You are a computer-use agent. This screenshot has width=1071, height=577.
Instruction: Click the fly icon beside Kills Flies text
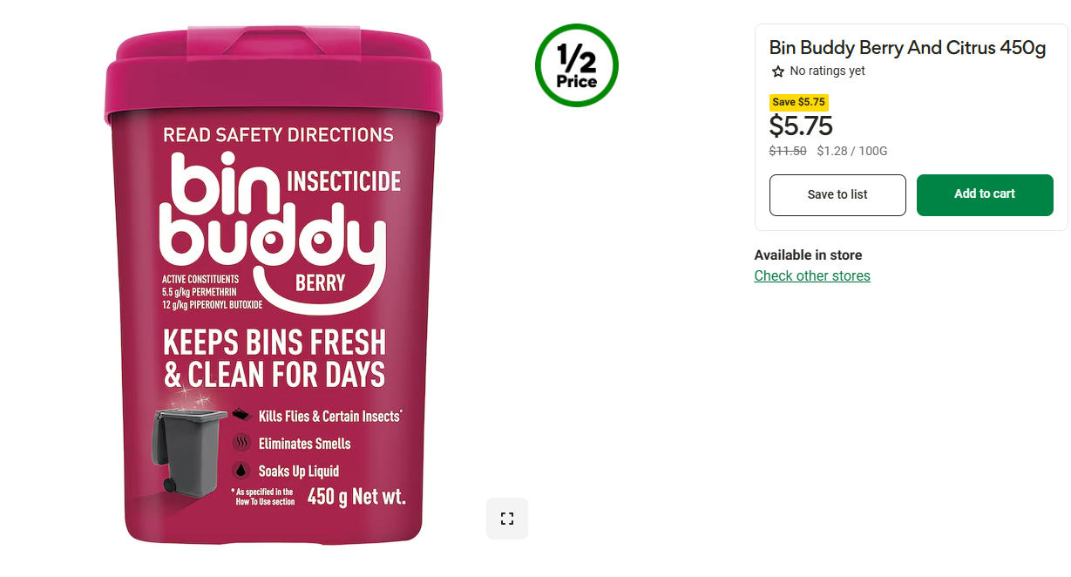241,415
